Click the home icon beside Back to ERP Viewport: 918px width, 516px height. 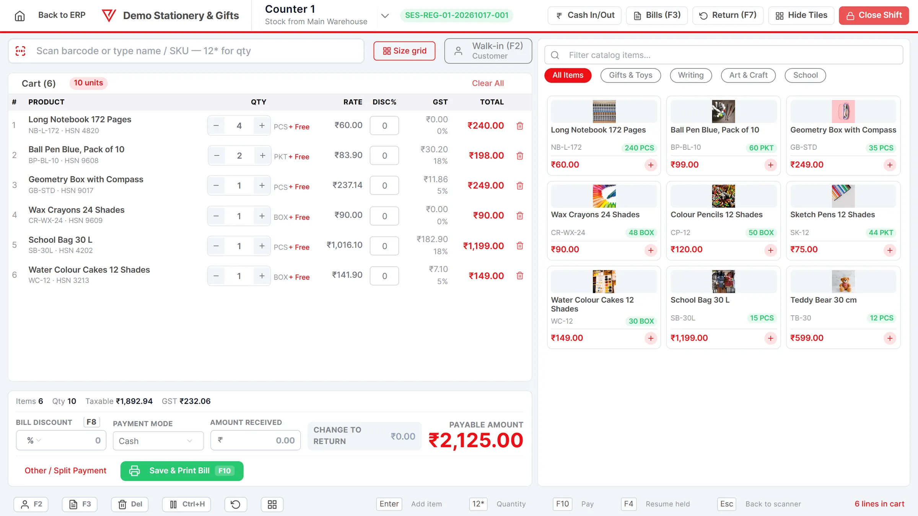[20, 16]
